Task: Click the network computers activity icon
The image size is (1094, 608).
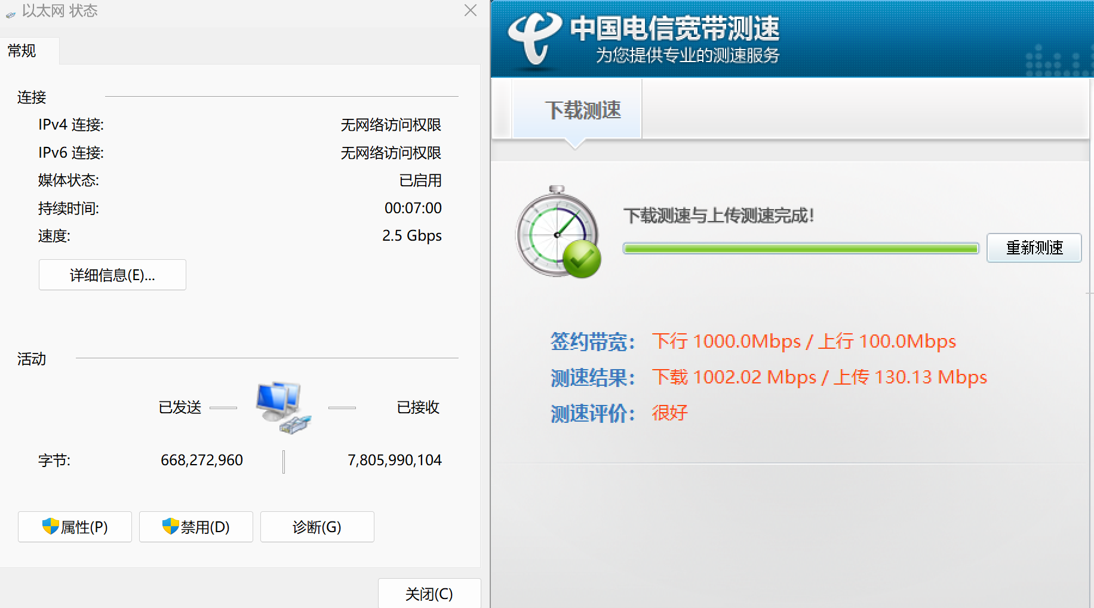Action: click(x=283, y=407)
